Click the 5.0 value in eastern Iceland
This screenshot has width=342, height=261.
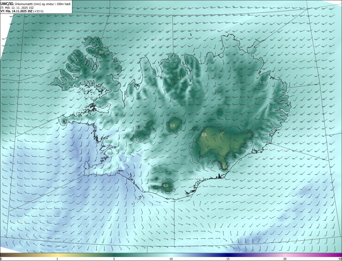click(x=262, y=82)
